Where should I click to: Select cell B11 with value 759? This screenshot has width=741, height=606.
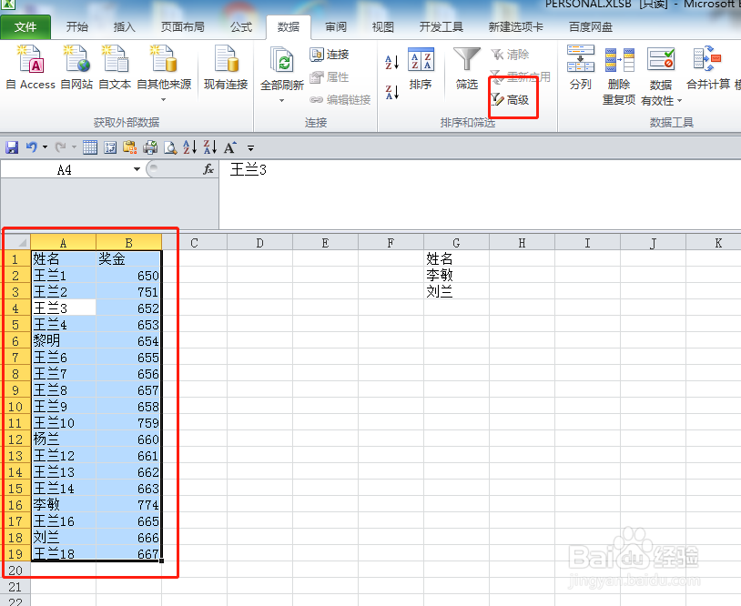pos(128,423)
